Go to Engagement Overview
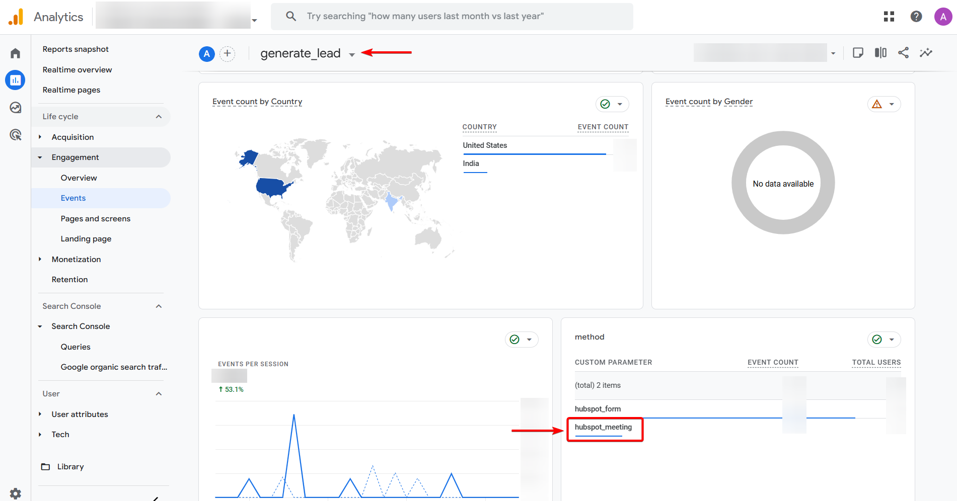The image size is (957, 501). 79,178
